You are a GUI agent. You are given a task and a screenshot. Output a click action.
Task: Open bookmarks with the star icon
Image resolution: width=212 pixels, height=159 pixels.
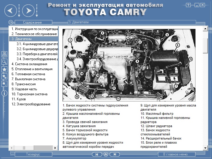coord(4,69)
